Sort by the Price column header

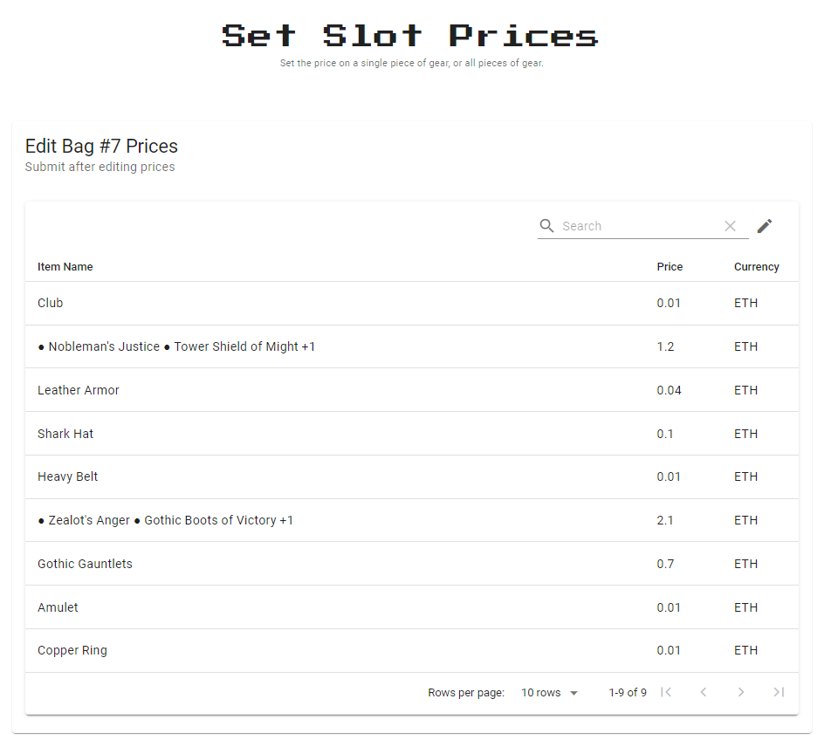pos(669,266)
